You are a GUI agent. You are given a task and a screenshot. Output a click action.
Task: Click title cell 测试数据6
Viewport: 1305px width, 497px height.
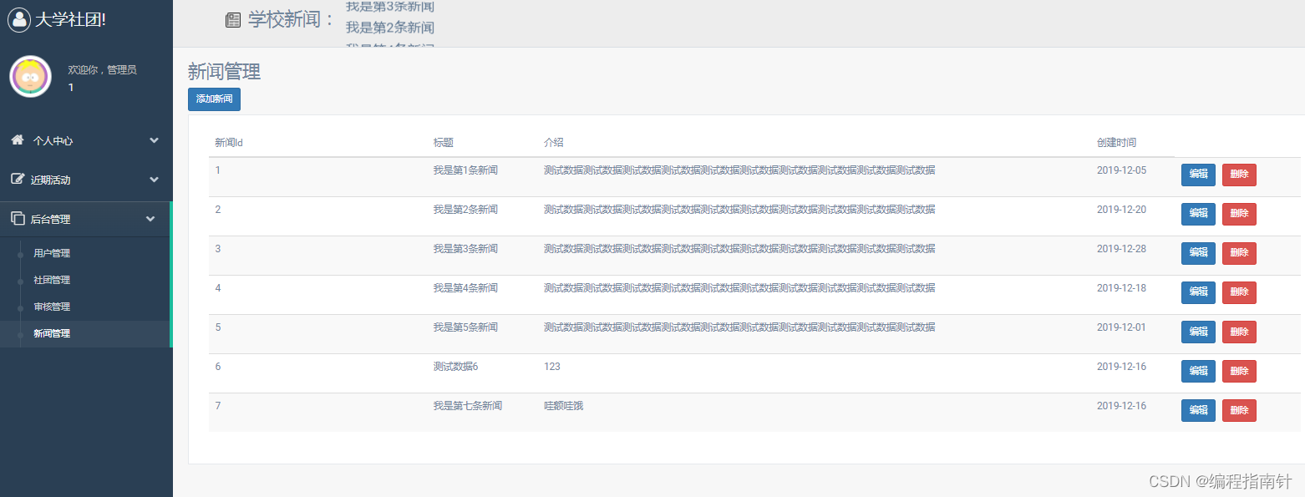click(455, 367)
